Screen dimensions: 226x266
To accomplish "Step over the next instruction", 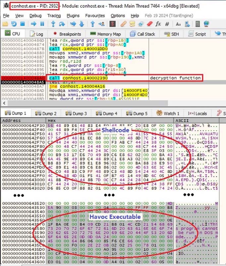I will [x=62, y=24].
